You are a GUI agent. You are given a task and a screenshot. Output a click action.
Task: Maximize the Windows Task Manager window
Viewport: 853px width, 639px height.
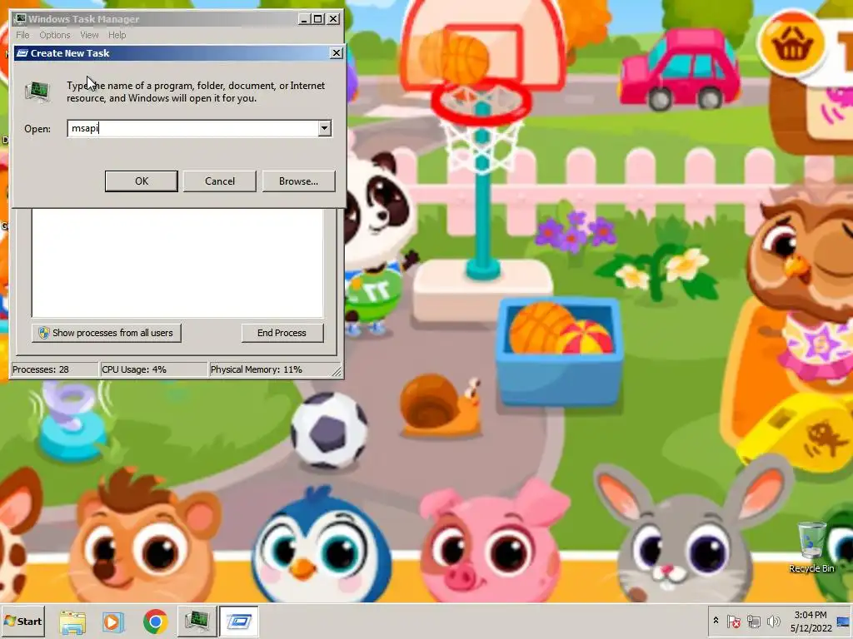pos(318,19)
